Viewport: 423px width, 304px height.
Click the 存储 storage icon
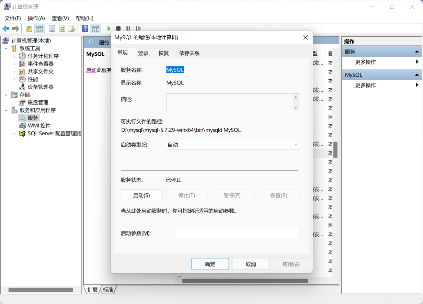click(14, 94)
